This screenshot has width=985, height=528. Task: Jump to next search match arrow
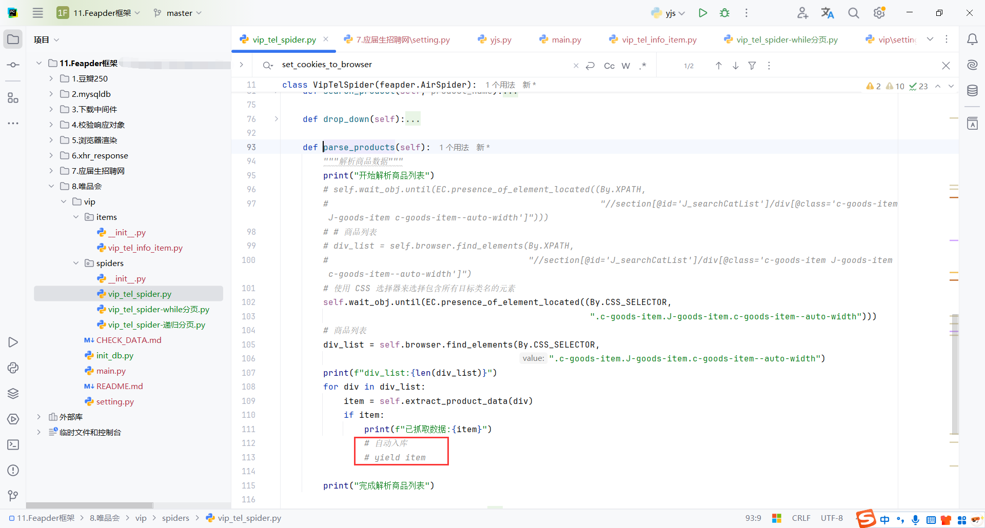point(736,66)
